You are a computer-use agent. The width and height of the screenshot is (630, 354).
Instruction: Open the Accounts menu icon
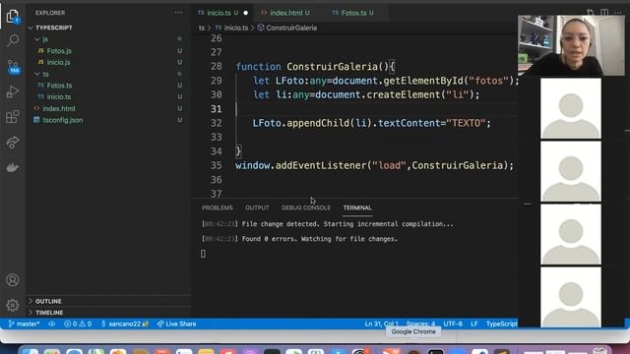tap(13, 279)
